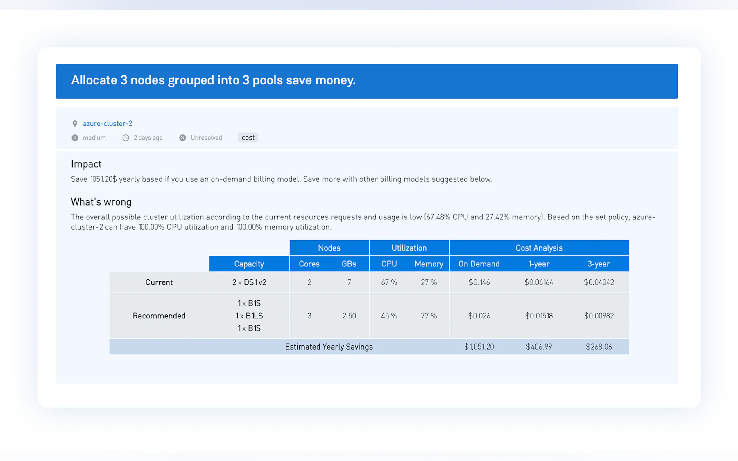Click the Capacity column header
The image size is (738, 461).
pos(249,264)
